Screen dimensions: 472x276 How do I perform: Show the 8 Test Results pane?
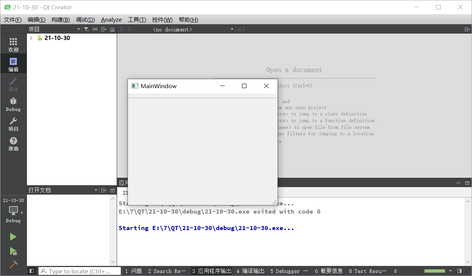point(368,271)
